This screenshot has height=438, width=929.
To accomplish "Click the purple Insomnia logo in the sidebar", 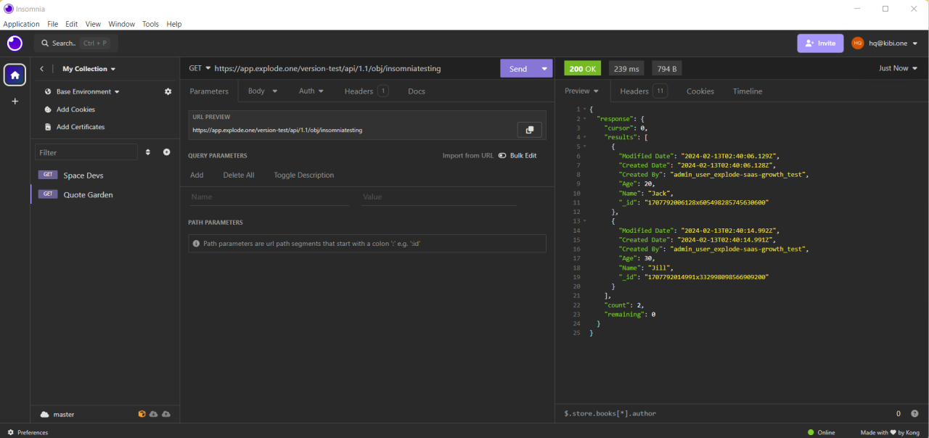I will [x=15, y=43].
